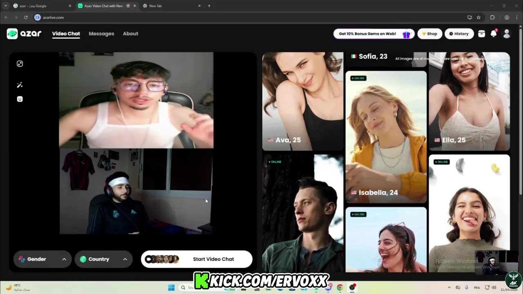Select the tongue-out woman online card
This screenshot has height=294, width=523.
click(469, 213)
